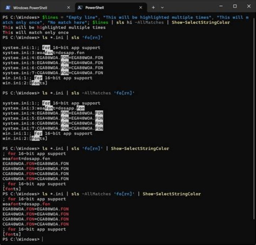Open the new-tab profile dropdown arrow
This screenshot has width=256, height=245.
point(162,7)
